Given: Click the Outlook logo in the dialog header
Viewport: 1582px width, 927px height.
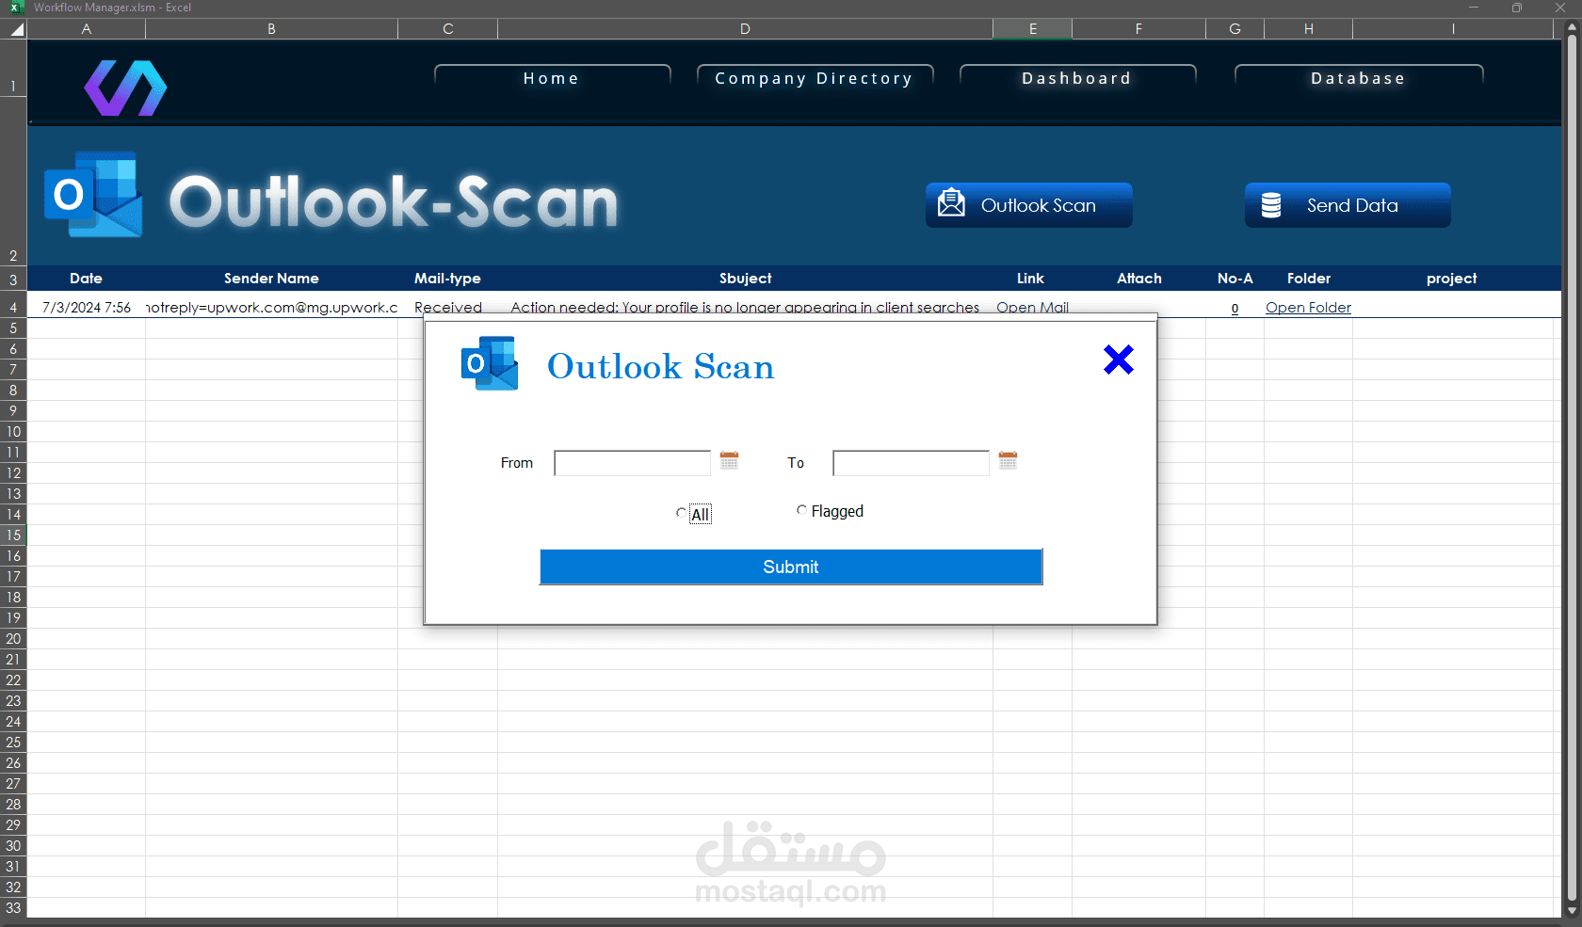Looking at the screenshot, I should (490, 363).
